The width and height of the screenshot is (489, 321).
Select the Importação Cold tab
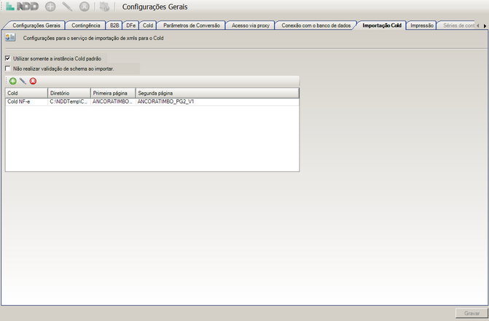(382, 26)
